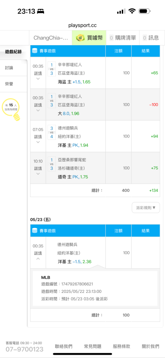Open the 榮譽 sidebar tab

(14, 84)
